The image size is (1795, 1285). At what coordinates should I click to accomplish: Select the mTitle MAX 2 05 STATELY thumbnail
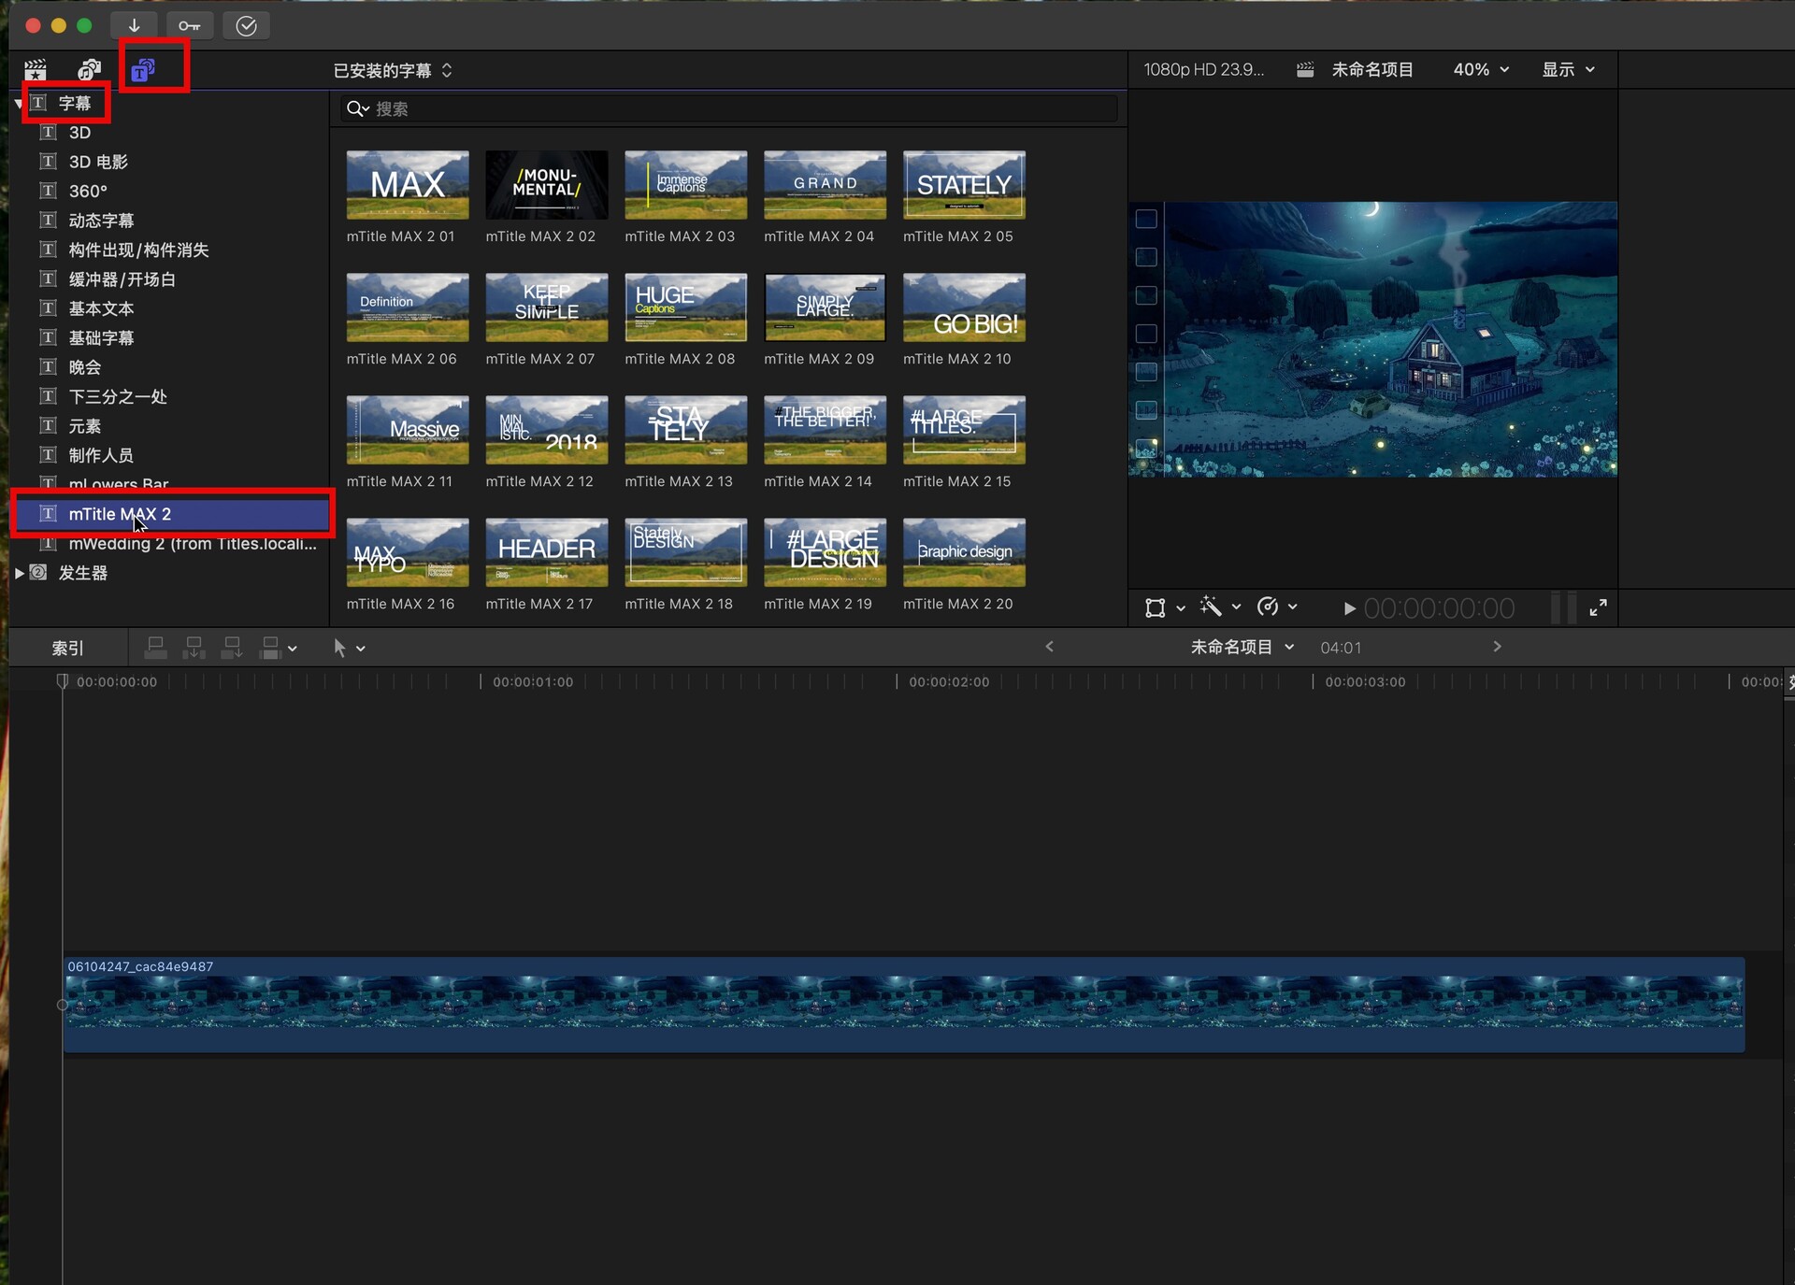[x=964, y=185]
